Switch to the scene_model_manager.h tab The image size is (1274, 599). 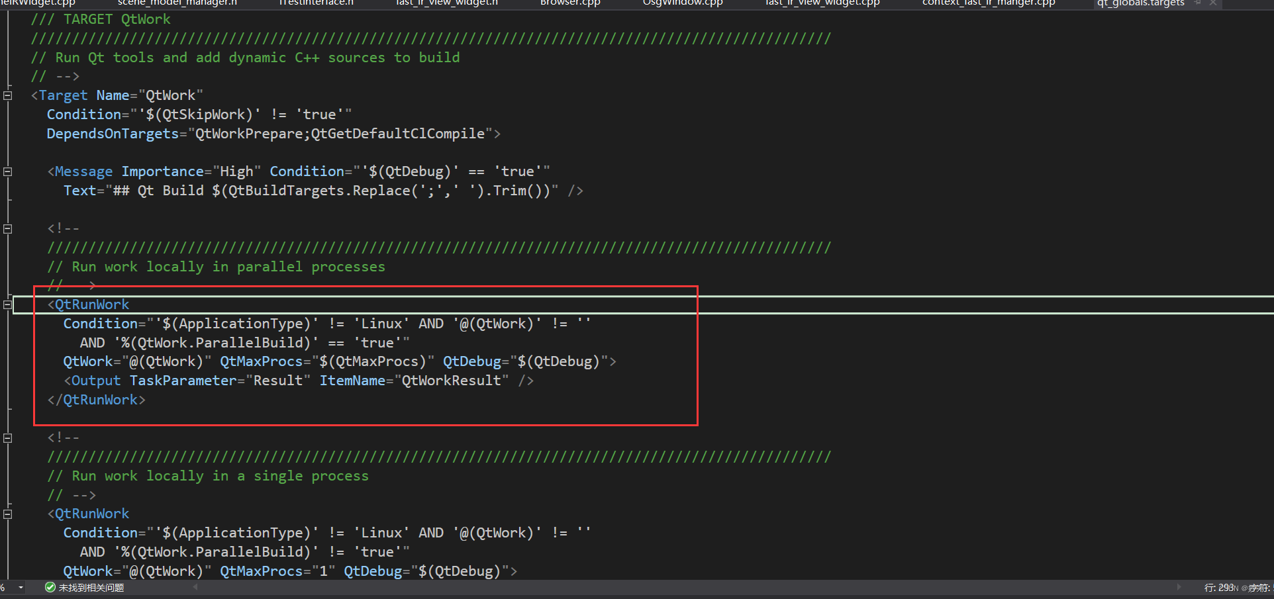click(x=177, y=3)
